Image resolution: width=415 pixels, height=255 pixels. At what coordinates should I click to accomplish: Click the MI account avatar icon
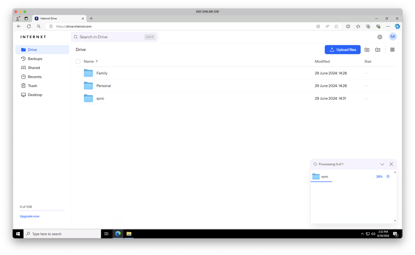coord(392,36)
